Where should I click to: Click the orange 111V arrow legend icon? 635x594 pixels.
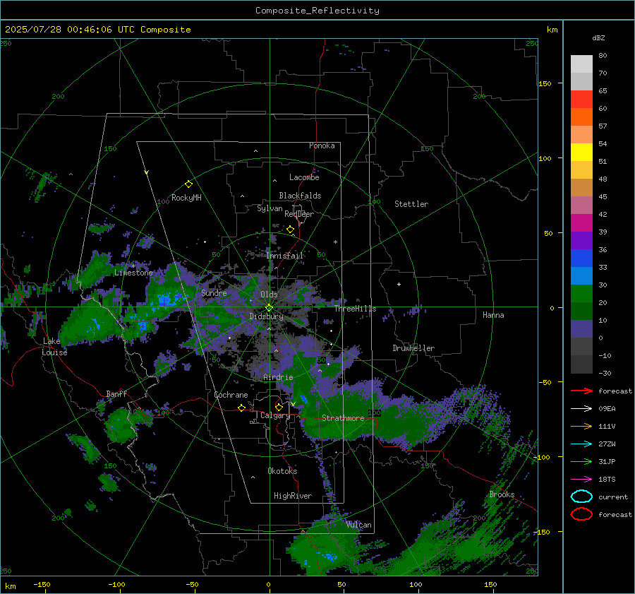click(x=581, y=426)
